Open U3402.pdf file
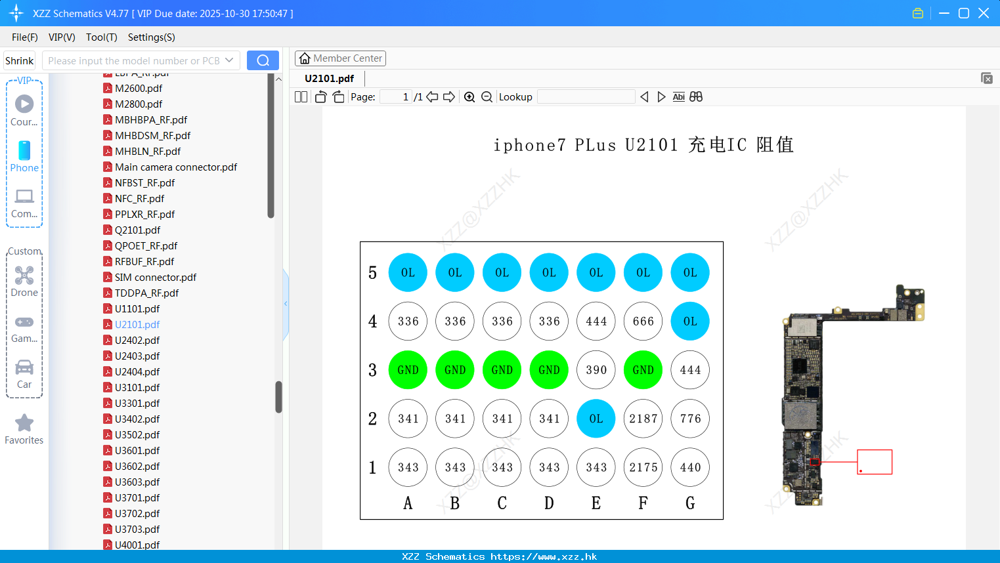Viewport: 1000px width, 563px height. (x=137, y=419)
